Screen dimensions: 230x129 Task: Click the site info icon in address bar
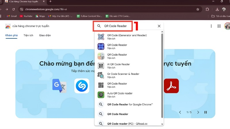point(22,9)
